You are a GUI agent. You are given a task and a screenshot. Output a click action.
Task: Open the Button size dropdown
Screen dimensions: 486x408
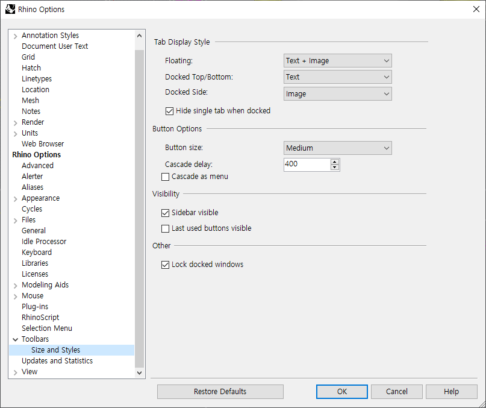(337, 148)
